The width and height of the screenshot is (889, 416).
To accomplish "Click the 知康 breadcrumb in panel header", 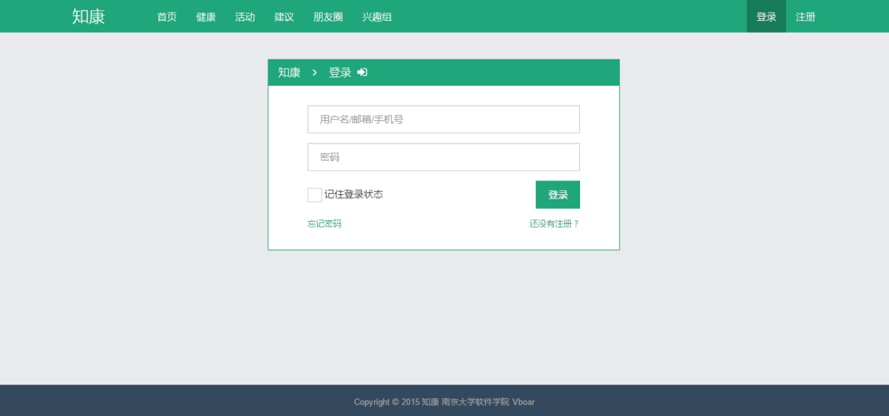I will pyautogui.click(x=289, y=72).
